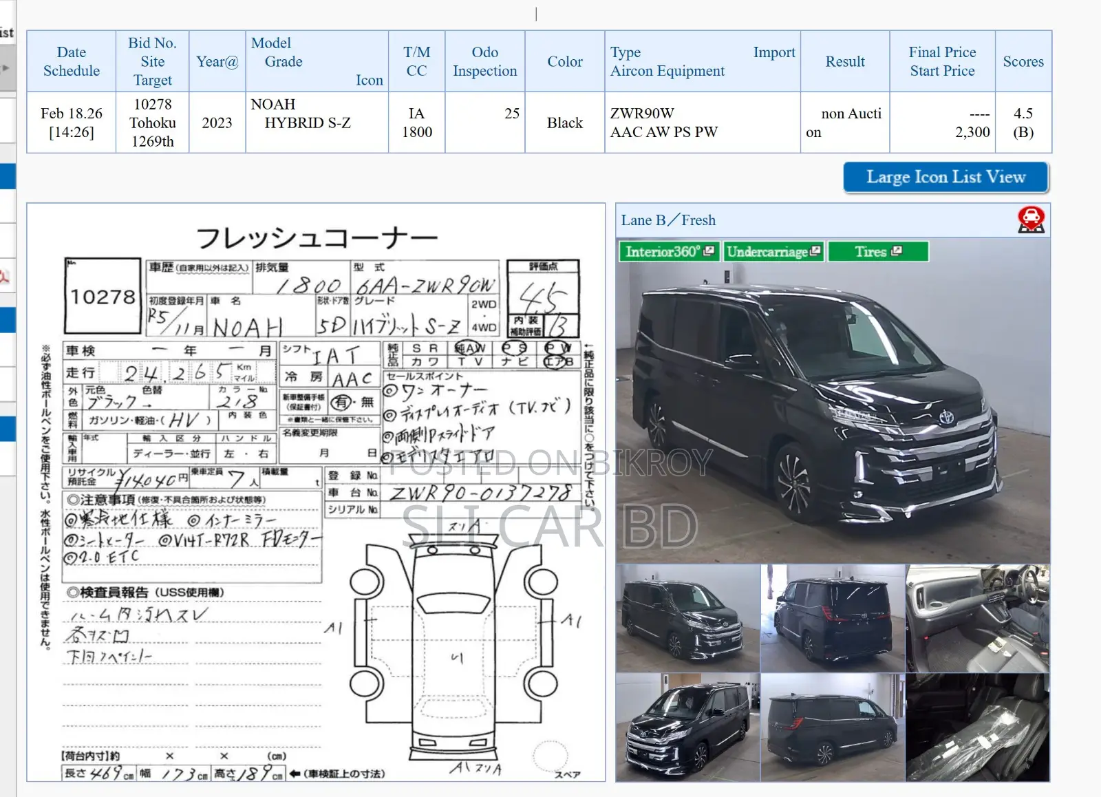Click the Year@ column header
Viewport: 1101px width, 797px height.
coord(217,61)
